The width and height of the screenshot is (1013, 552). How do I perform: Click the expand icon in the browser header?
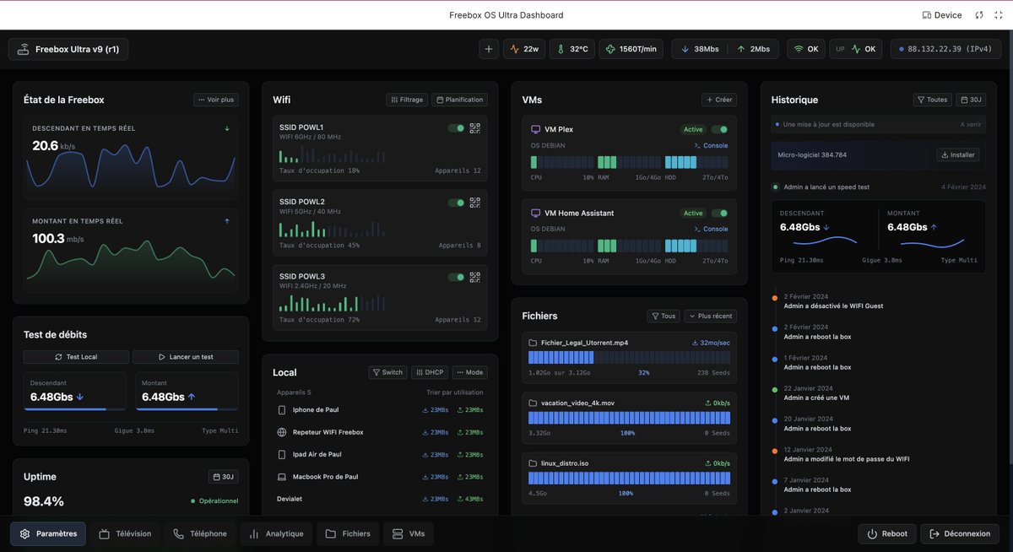pyautogui.click(x=998, y=15)
